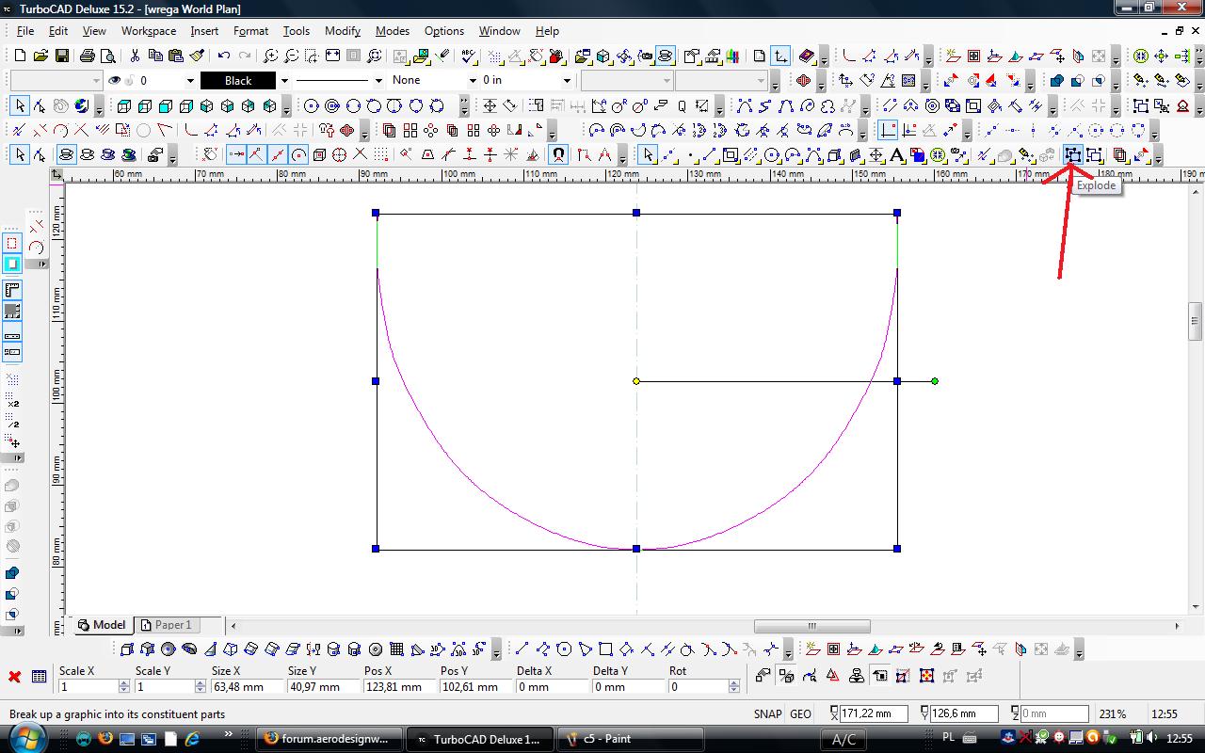Click the Explode tool icon
The height and width of the screenshot is (753, 1205).
coord(1072,155)
